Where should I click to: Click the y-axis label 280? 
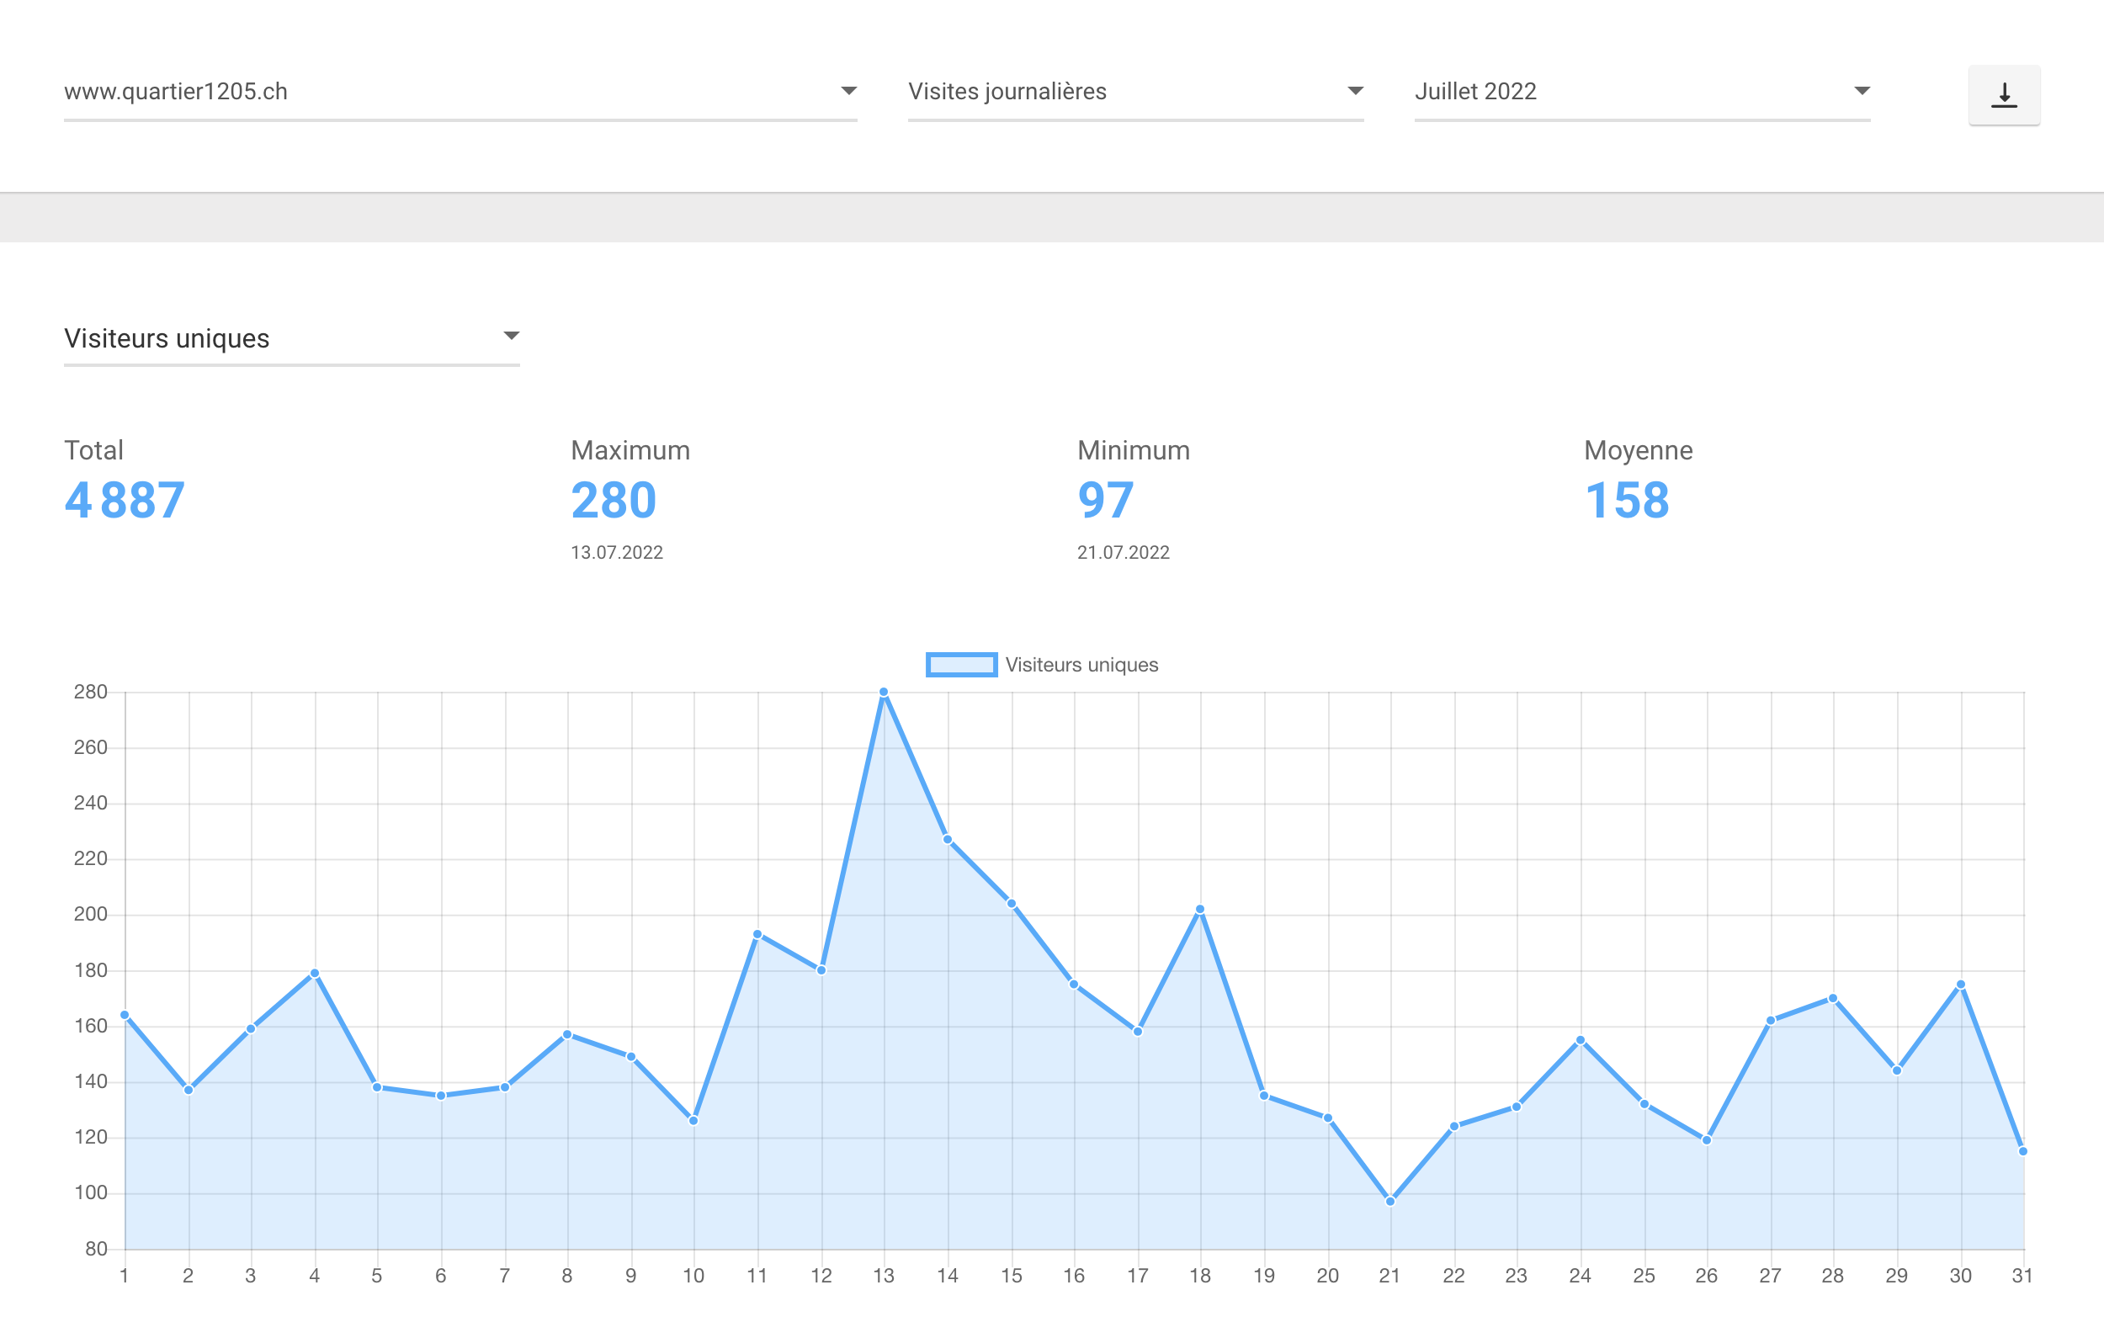(x=90, y=693)
